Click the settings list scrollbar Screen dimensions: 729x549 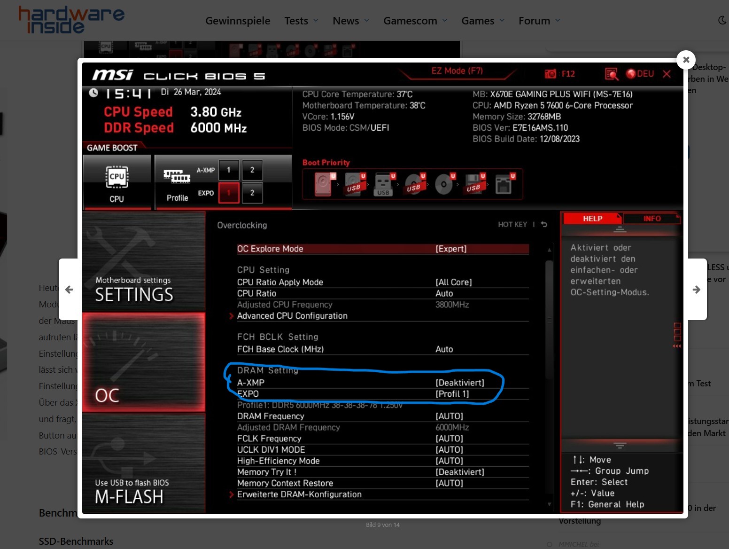(549, 320)
